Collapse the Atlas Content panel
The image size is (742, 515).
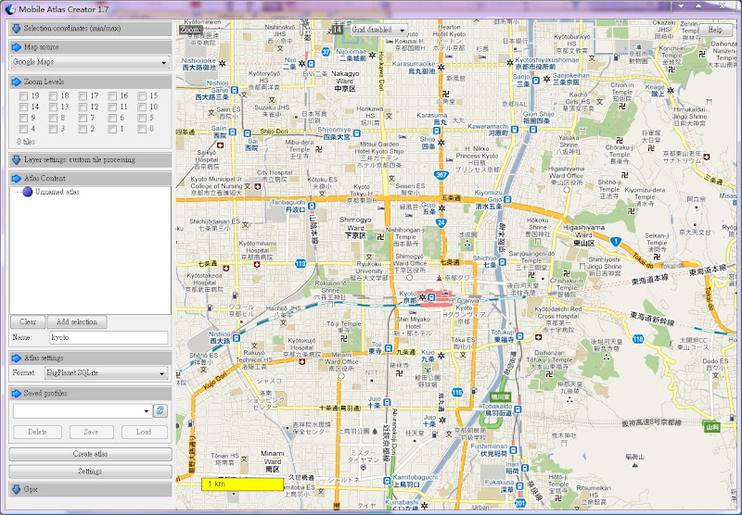[x=90, y=178]
